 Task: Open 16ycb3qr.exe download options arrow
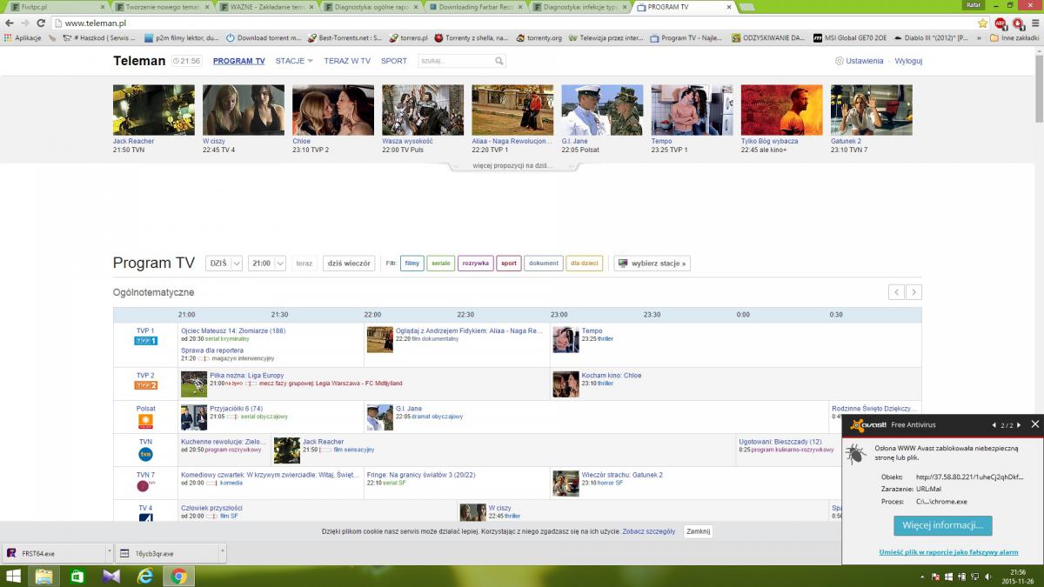[222, 553]
